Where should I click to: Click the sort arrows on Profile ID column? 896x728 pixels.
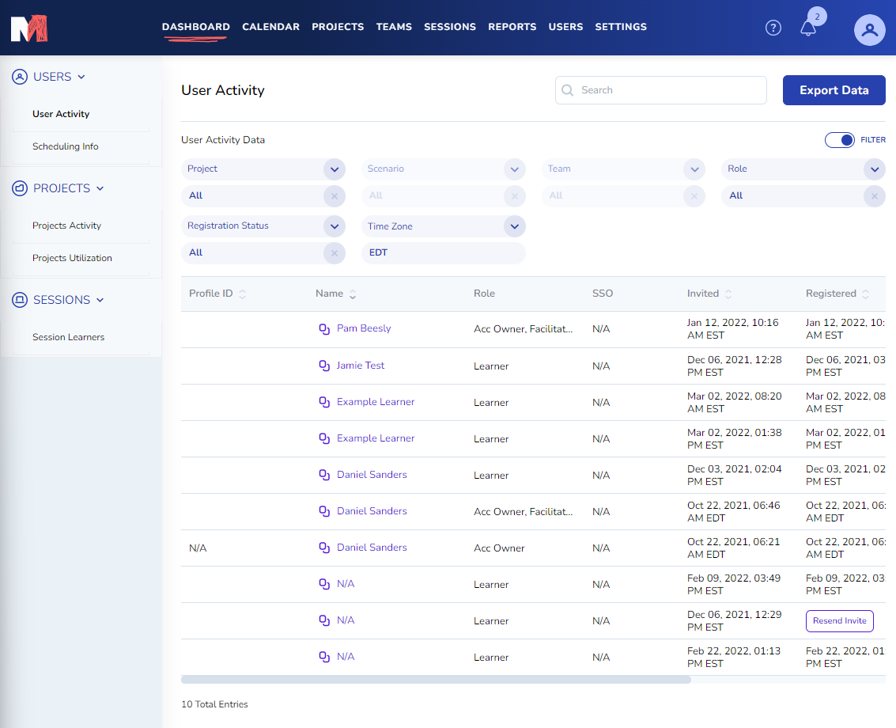243,294
